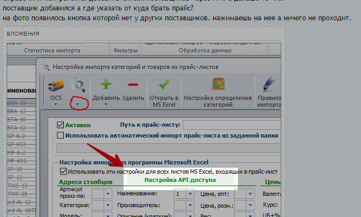The width and height of the screenshot is (361, 217).
Task: Click the Путь к прайс-листу input field
Action: (232, 125)
